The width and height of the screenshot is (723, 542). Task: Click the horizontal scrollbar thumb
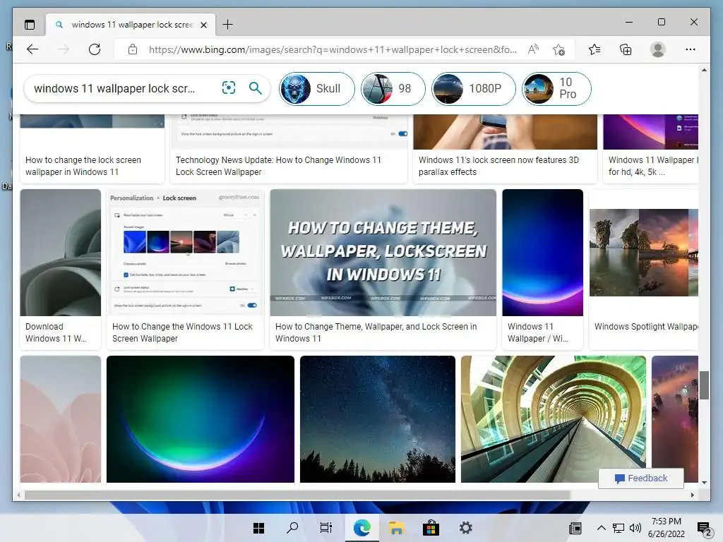(x=297, y=495)
